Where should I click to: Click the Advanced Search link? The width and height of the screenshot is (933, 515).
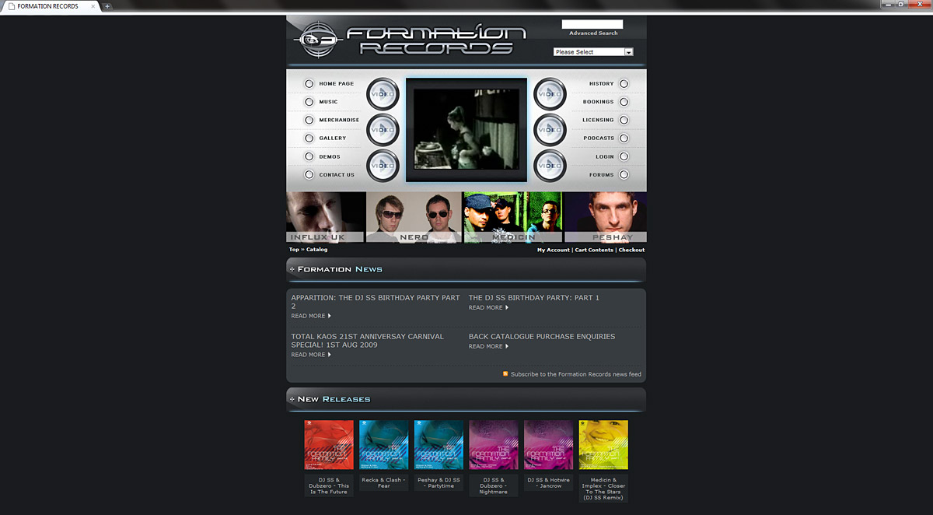tap(593, 33)
